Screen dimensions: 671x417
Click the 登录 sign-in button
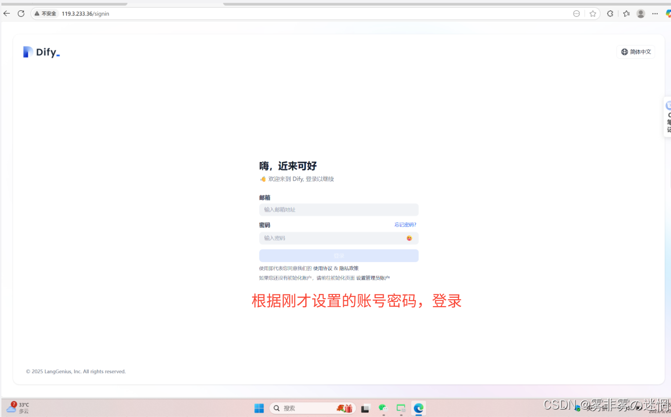coord(339,255)
